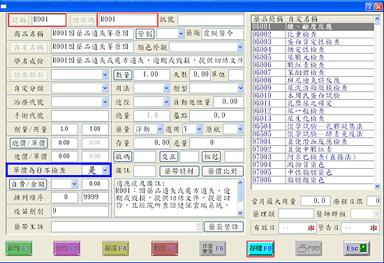Expand the 途徑 dropdown
The width and height of the screenshot is (384, 263).
click(x=166, y=102)
